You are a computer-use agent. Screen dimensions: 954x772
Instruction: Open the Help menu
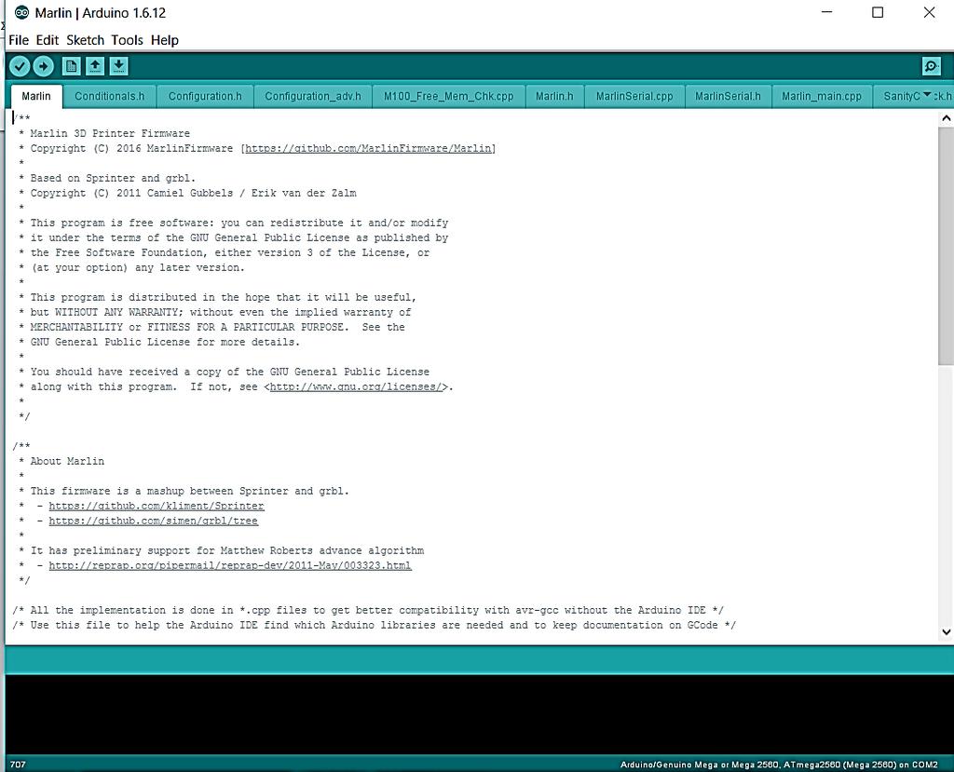point(165,40)
